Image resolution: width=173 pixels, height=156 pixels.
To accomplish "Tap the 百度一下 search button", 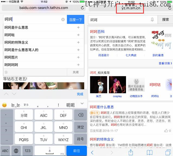I will [76, 20].
